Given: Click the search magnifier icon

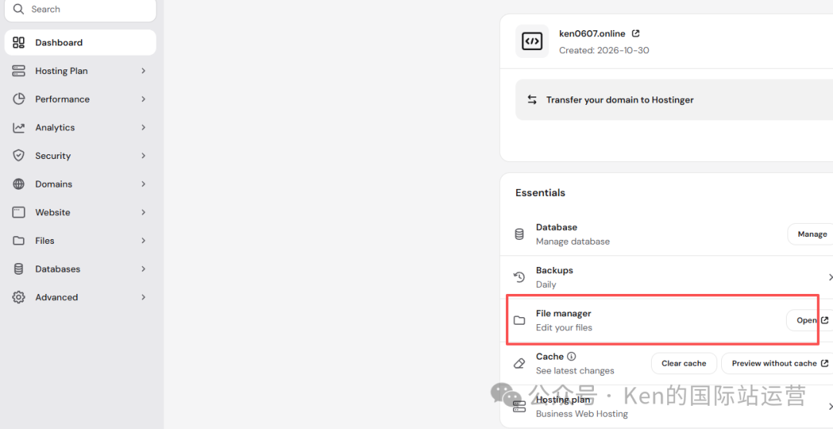Looking at the screenshot, I should [19, 9].
